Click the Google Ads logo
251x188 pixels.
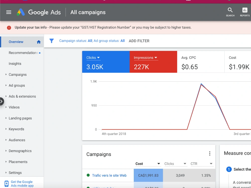(x=39, y=12)
